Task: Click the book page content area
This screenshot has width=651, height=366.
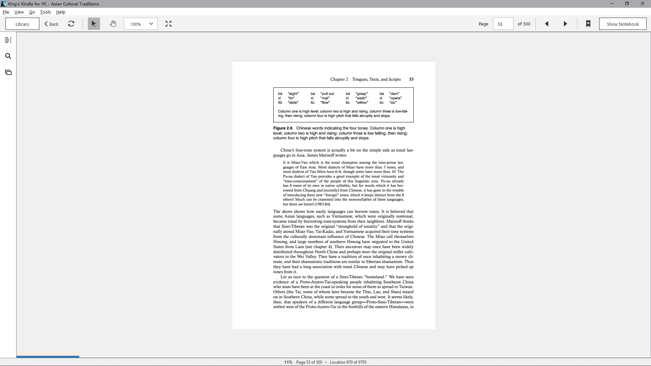Action: pos(334,195)
